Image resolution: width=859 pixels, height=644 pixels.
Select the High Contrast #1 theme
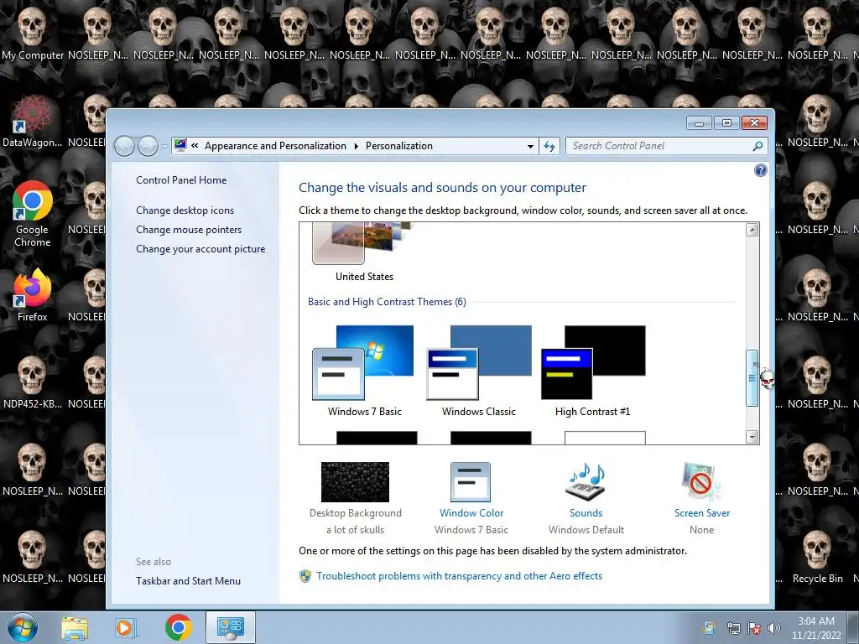click(x=593, y=371)
